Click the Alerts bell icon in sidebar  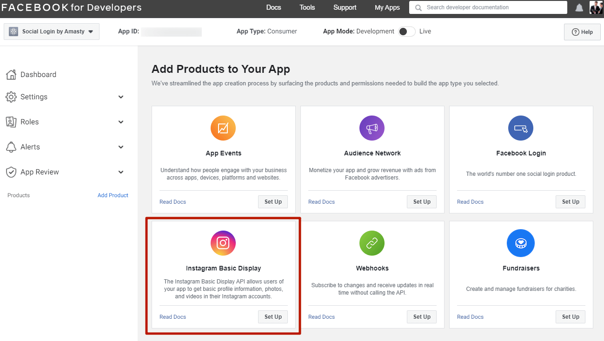(x=11, y=147)
